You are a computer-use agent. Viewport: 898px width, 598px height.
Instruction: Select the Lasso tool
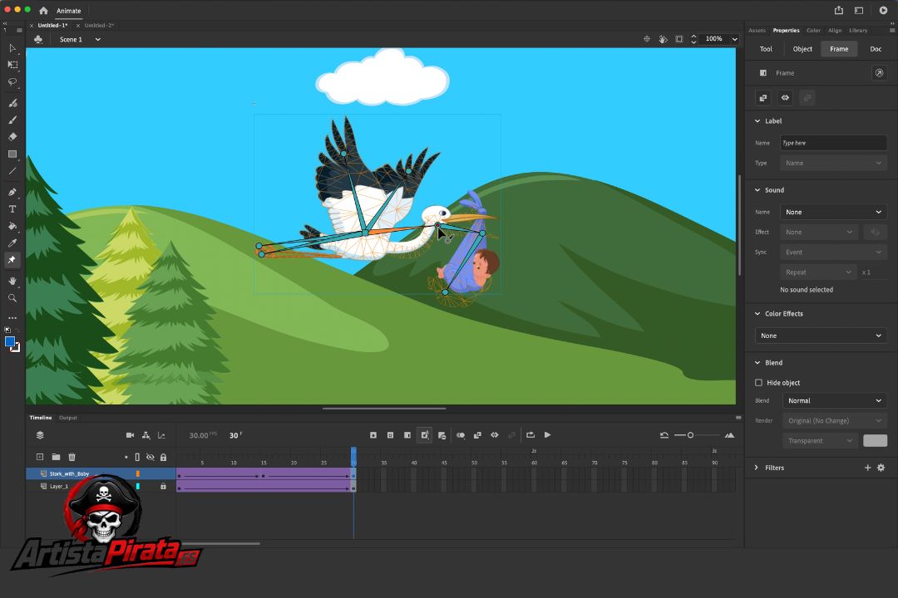[x=12, y=82]
